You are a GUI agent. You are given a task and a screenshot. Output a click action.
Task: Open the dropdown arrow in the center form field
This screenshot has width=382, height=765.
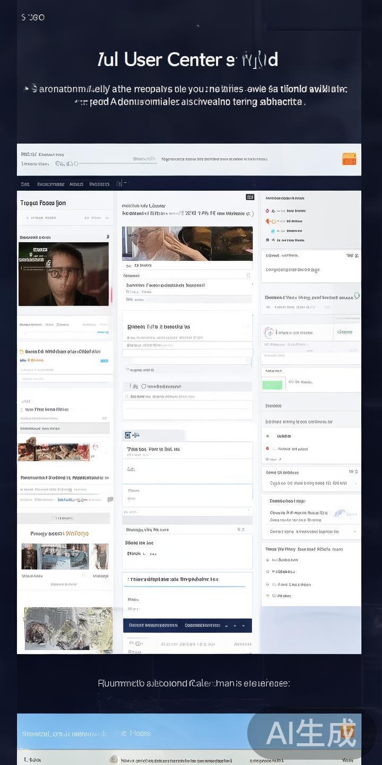(248, 361)
